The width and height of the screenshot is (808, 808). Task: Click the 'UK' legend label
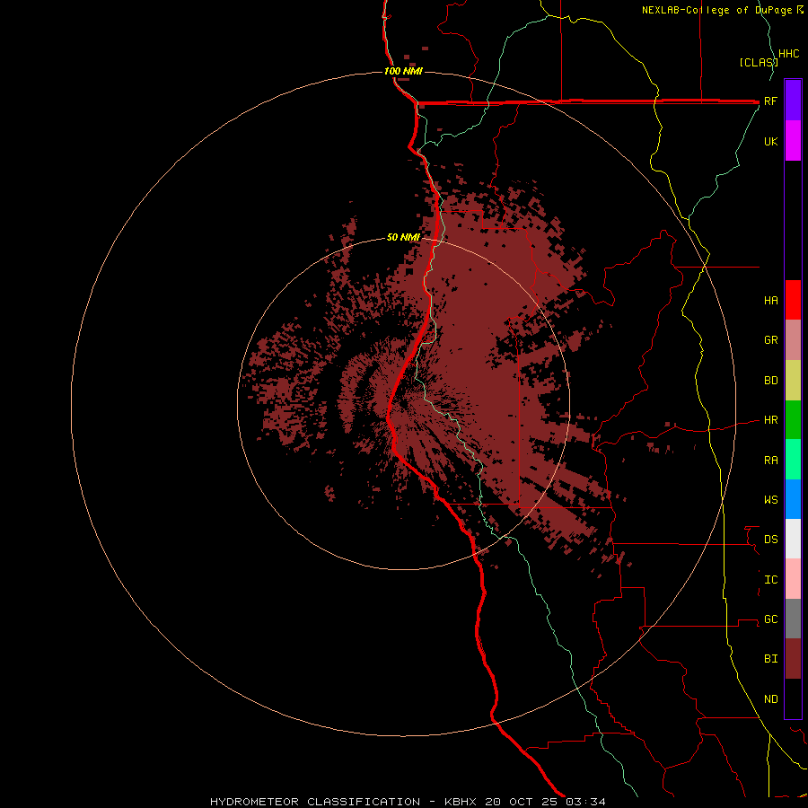(x=770, y=141)
